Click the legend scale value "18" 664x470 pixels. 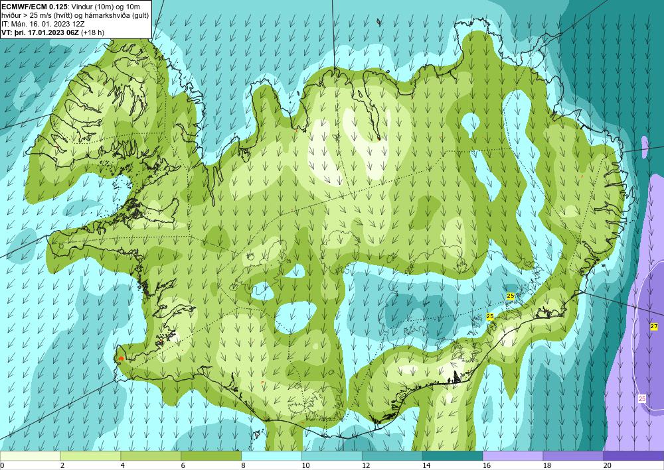pyautogui.click(x=546, y=465)
